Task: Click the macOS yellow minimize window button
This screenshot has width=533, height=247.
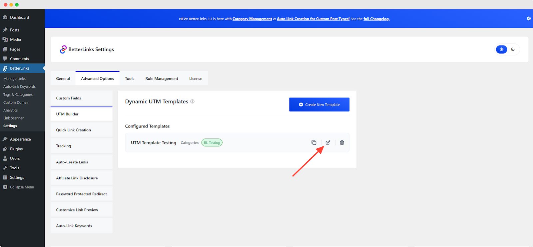Action: [11, 5]
